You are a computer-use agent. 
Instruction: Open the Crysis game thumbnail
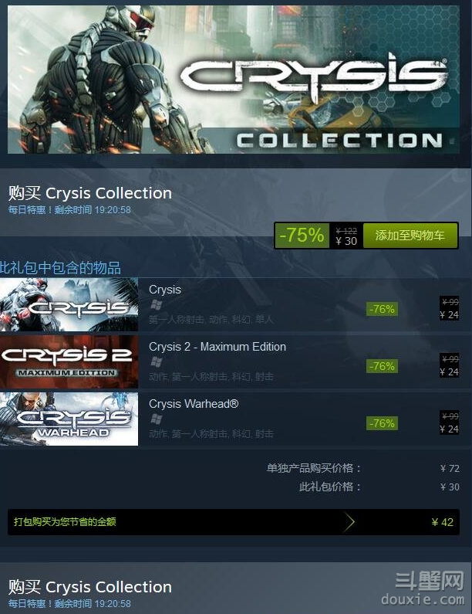point(69,304)
